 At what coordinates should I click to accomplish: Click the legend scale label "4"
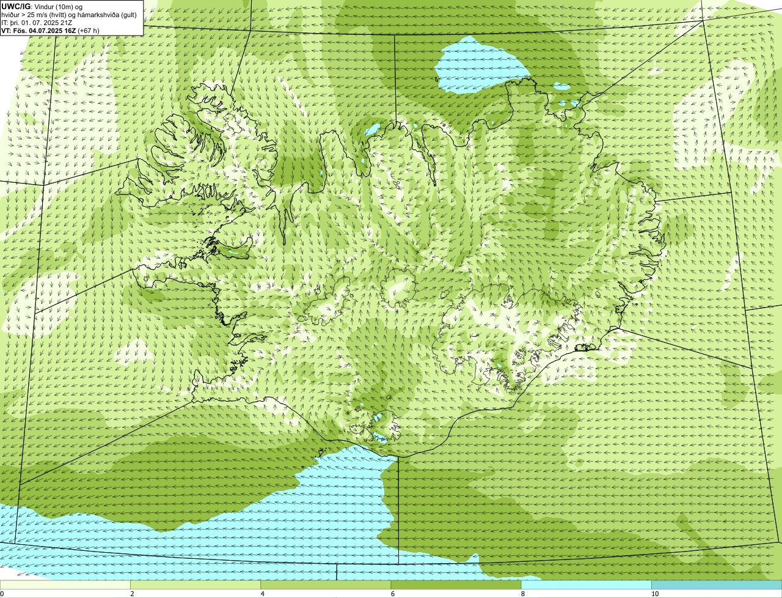click(262, 594)
